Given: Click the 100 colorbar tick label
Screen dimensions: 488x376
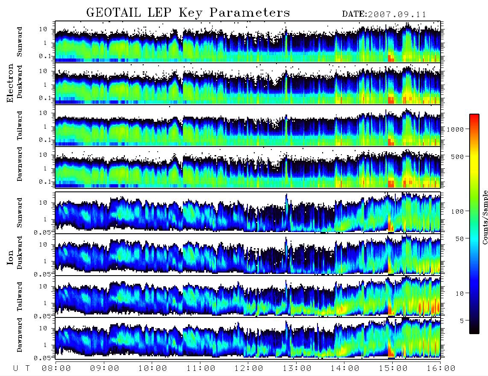Looking at the screenshot, I should click(458, 211).
